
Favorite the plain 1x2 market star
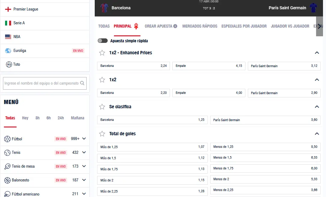pyautogui.click(x=102, y=80)
